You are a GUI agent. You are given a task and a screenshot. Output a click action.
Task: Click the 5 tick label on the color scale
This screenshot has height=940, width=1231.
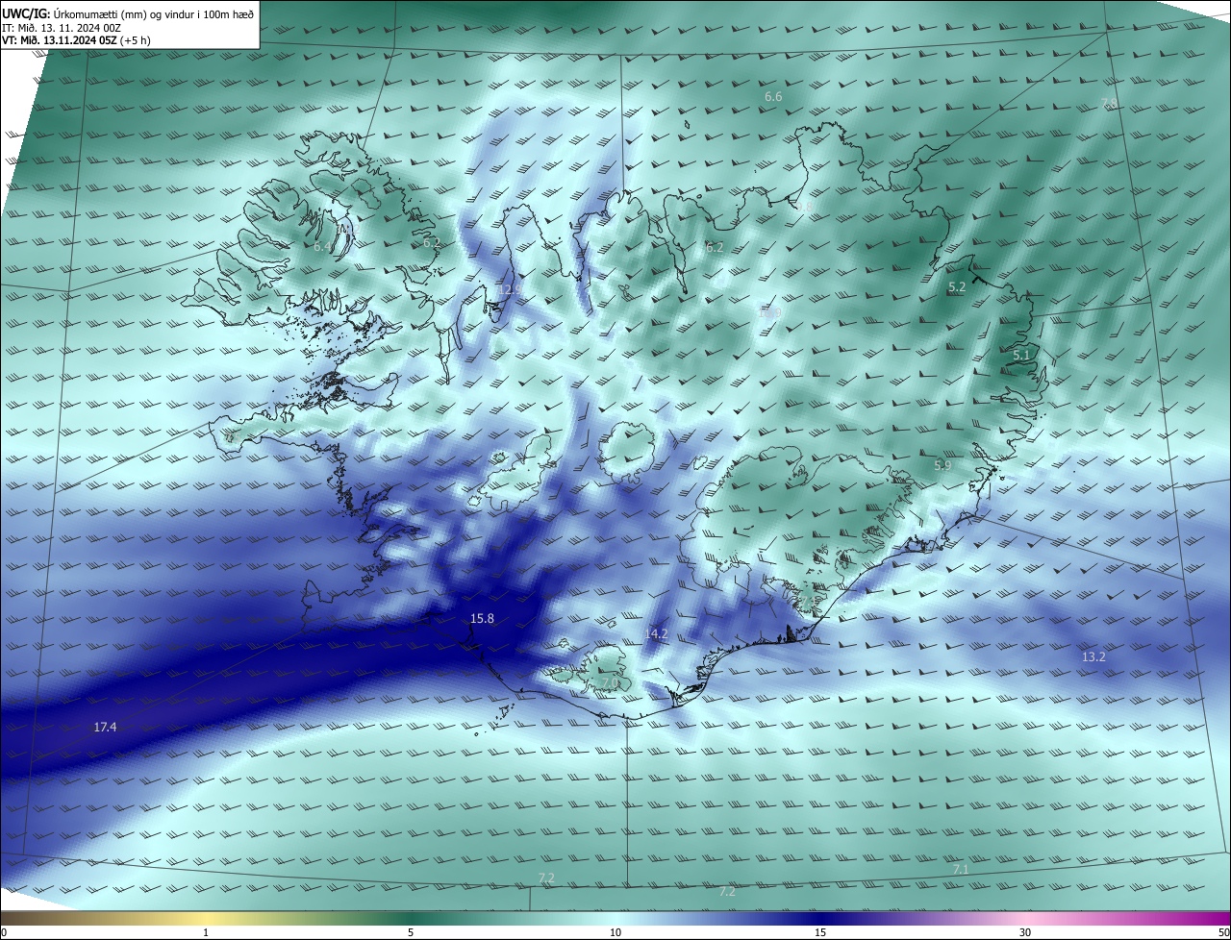tap(411, 932)
